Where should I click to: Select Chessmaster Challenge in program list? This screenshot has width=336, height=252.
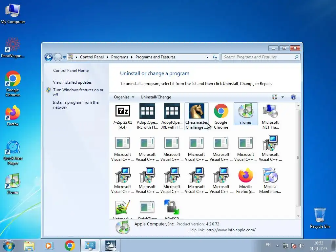(x=196, y=117)
